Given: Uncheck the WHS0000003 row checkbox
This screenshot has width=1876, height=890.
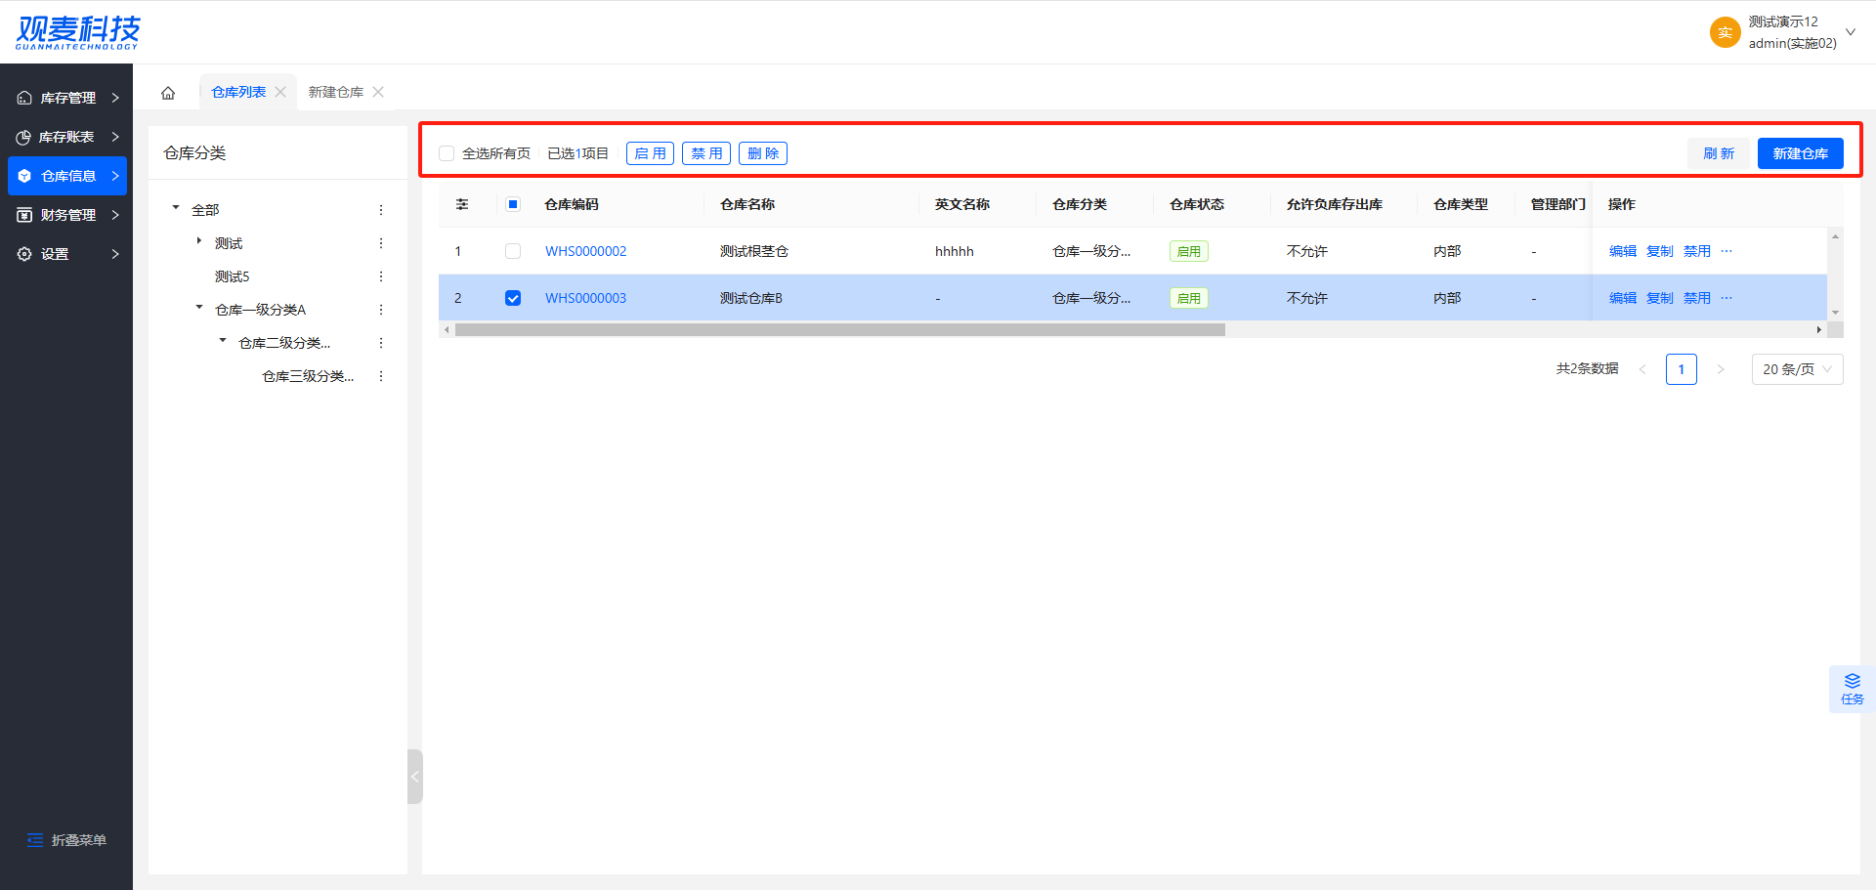Looking at the screenshot, I should (x=513, y=298).
